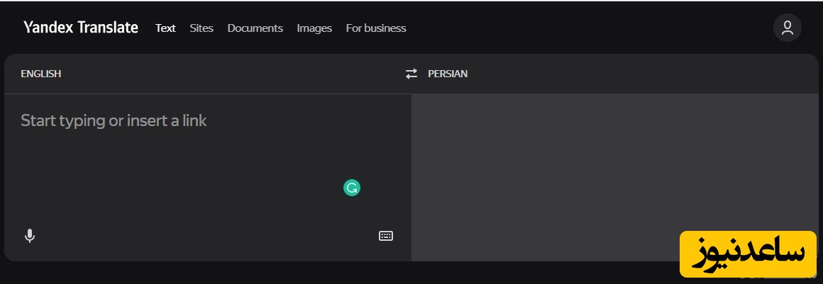Click the green Grammarly icon
Screen dimensions: 823x284
352,188
